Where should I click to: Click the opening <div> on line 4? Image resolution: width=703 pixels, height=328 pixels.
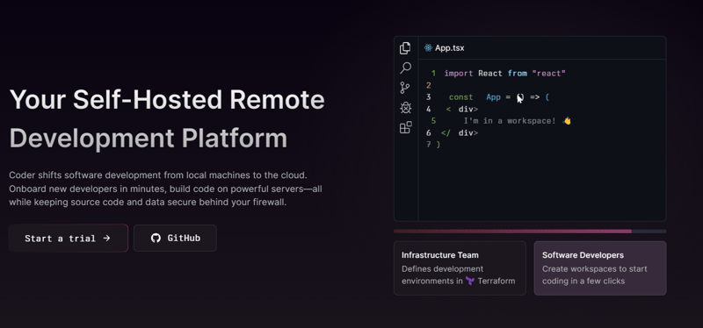pos(462,109)
